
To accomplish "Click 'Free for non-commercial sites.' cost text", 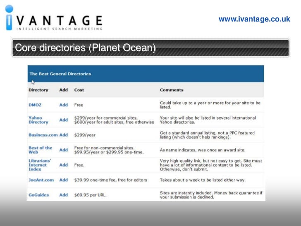I will [105, 148].
